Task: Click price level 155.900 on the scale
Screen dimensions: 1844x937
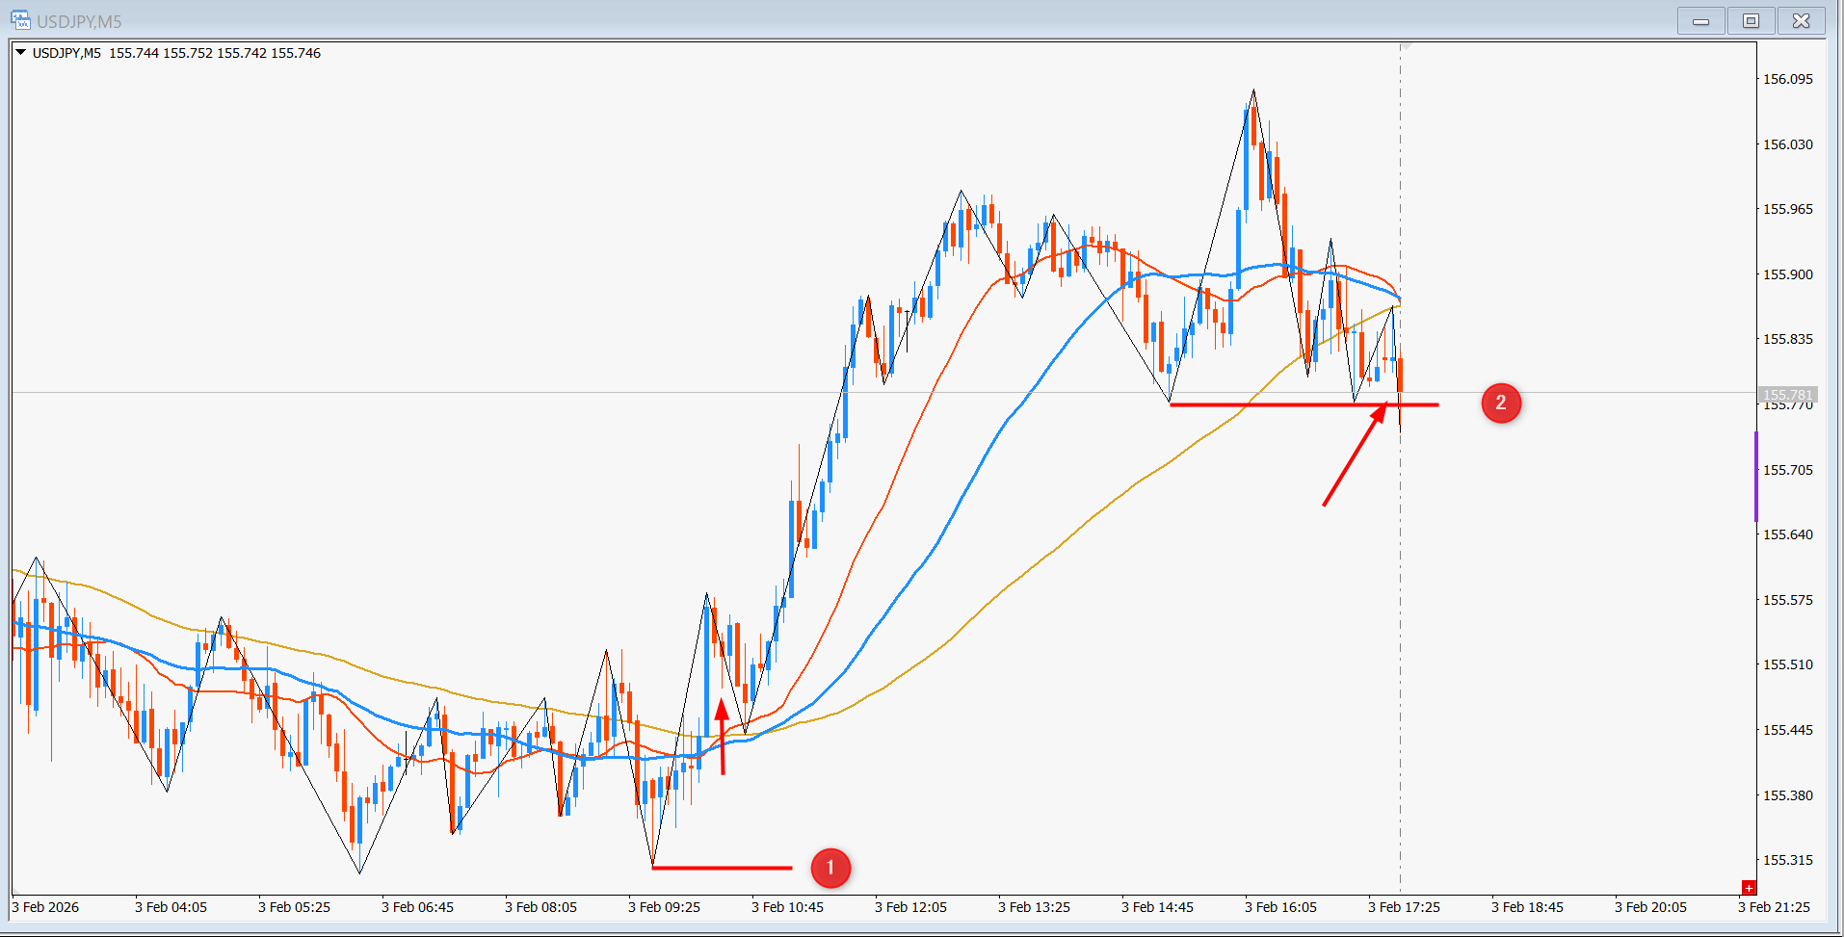Action: [x=1788, y=274]
